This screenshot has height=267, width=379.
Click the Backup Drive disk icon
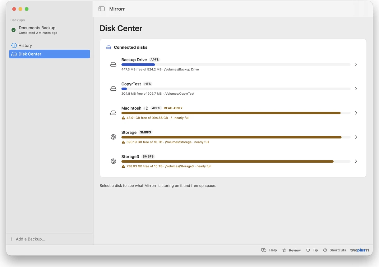click(x=113, y=65)
